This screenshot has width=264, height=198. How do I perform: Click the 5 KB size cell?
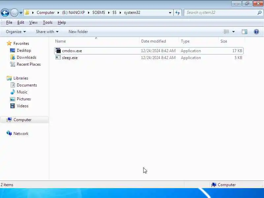coord(238,58)
